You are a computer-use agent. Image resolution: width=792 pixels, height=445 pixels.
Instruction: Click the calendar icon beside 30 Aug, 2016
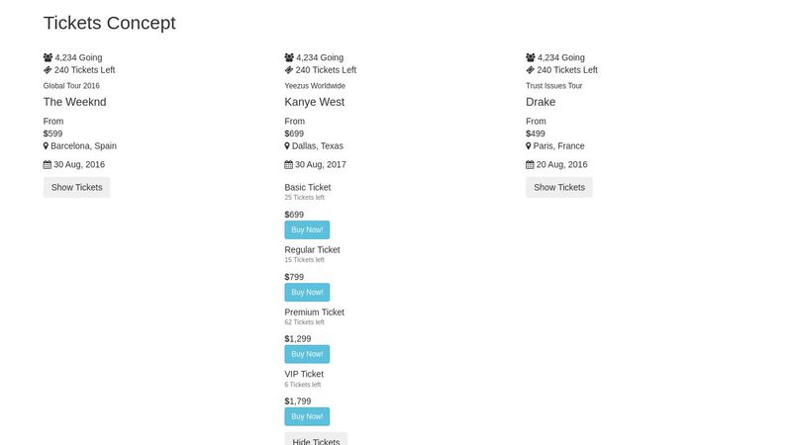pos(48,164)
